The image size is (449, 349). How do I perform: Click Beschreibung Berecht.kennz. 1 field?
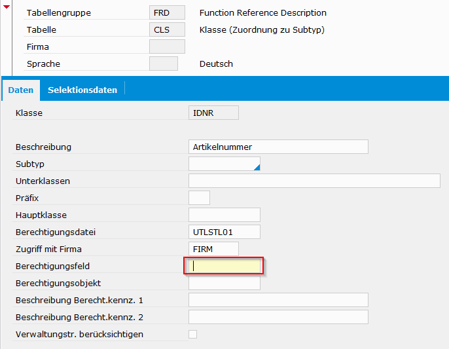[278, 300]
